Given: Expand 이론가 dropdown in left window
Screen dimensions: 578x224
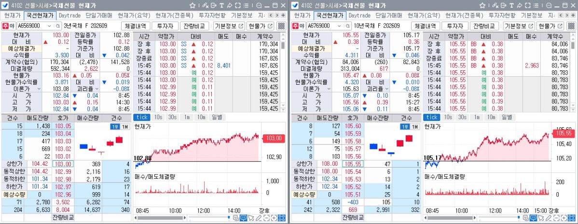Looking at the screenshot, I should [38, 89].
